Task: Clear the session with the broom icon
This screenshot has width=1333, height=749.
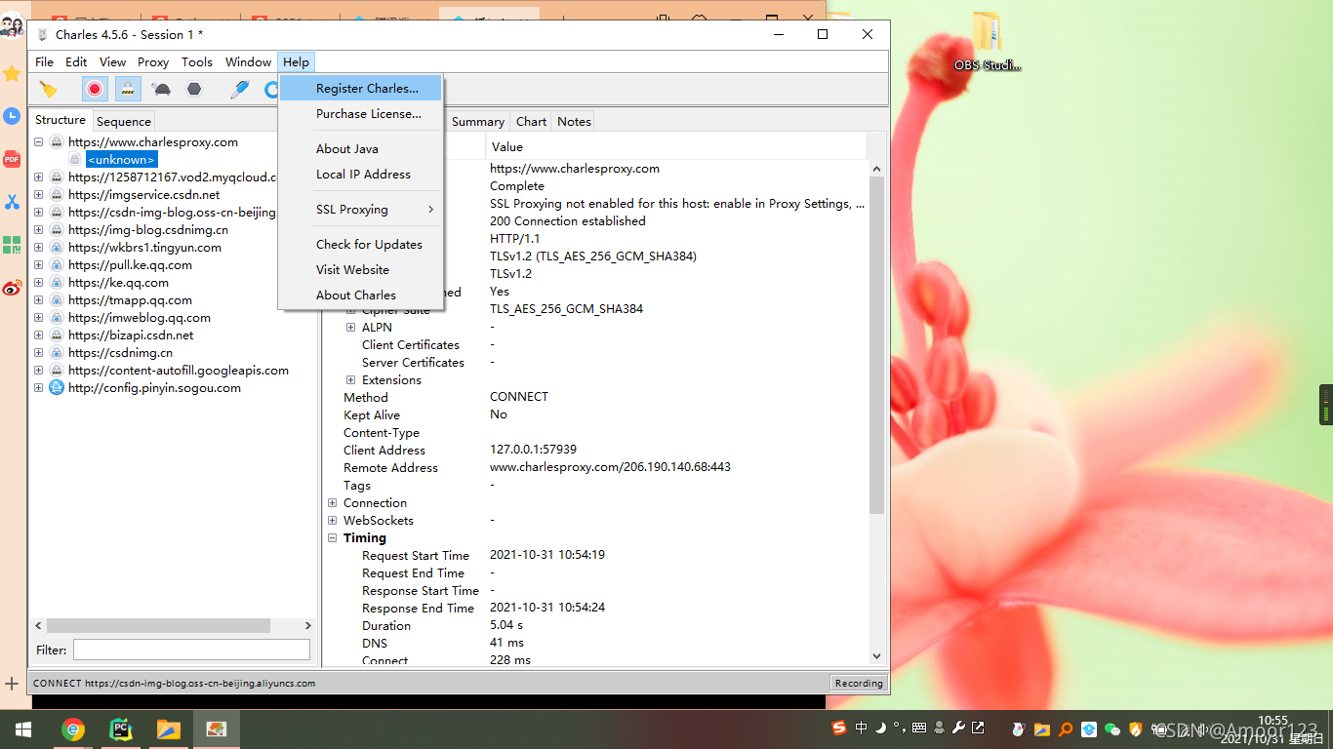Action: click(x=48, y=90)
